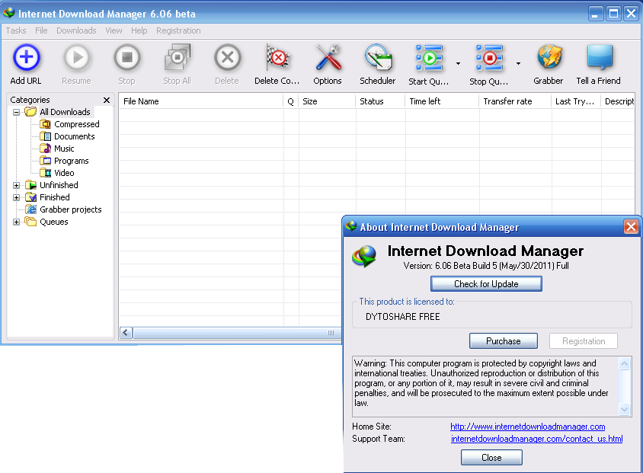Sort by Time left column header
Screen dimensions: 643x473
pyautogui.click(x=442, y=101)
